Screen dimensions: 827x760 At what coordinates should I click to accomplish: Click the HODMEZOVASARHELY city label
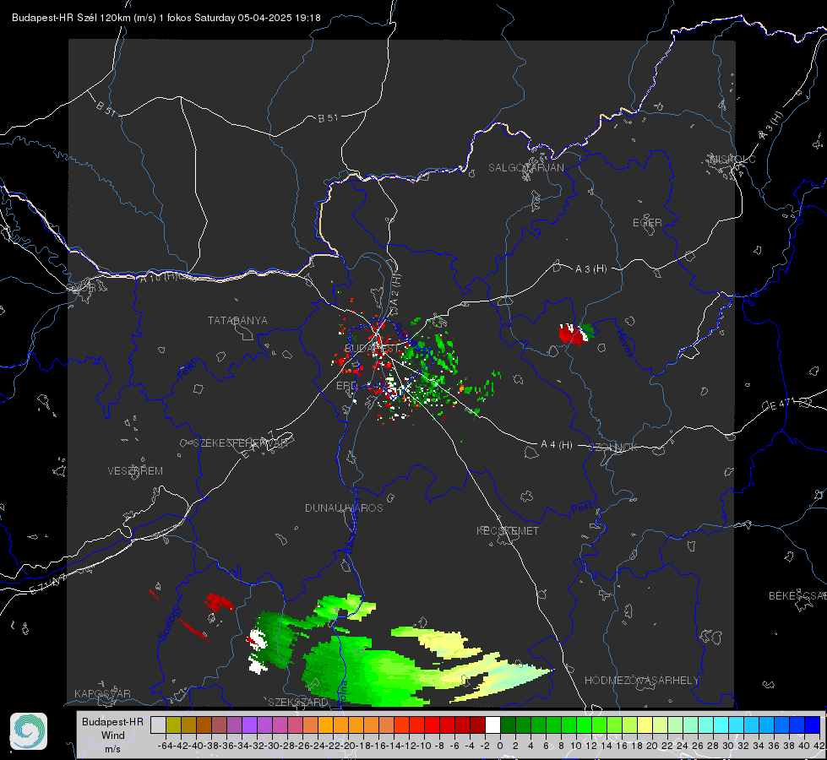[641, 681]
